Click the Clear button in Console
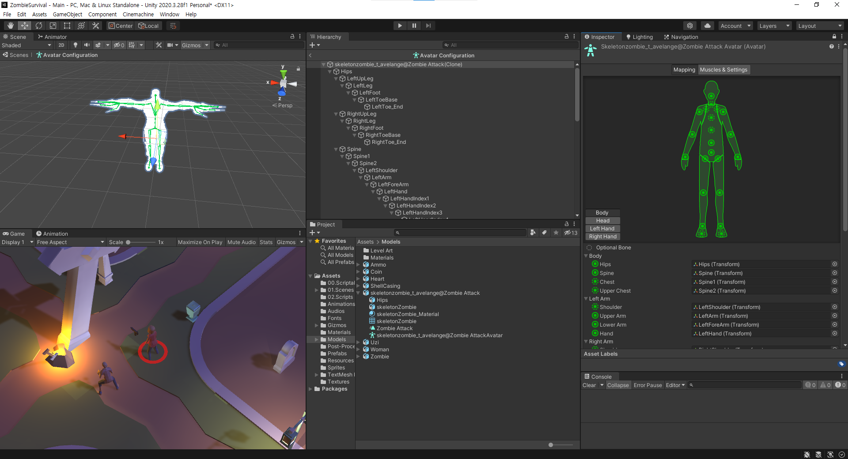This screenshot has height=459, width=848. [589, 385]
